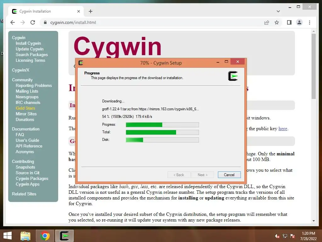The height and width of the screenshot is (242, 322).
Task: Maximize the Chrome window
Action: pos(298,7)
